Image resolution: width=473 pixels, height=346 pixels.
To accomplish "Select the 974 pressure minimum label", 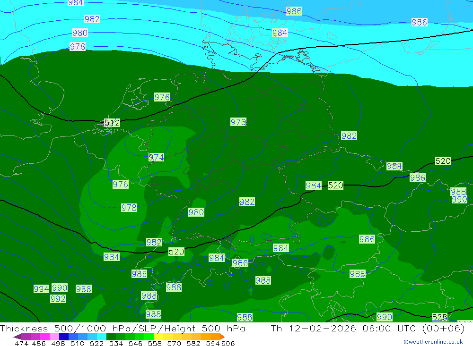I will point(156,157).
